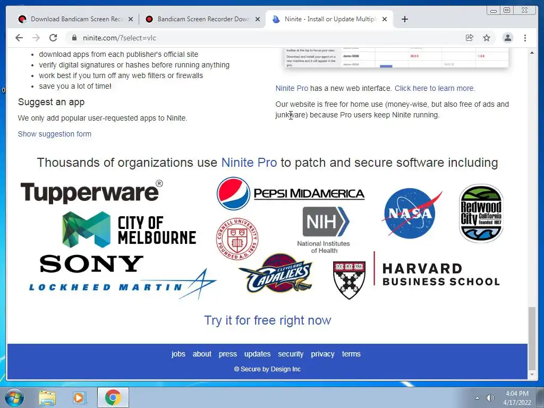The height and width of the screenshot is (408, 544).
Task: Open the Ninite Pro link above web interface text
Action: (x=292, y=88)
